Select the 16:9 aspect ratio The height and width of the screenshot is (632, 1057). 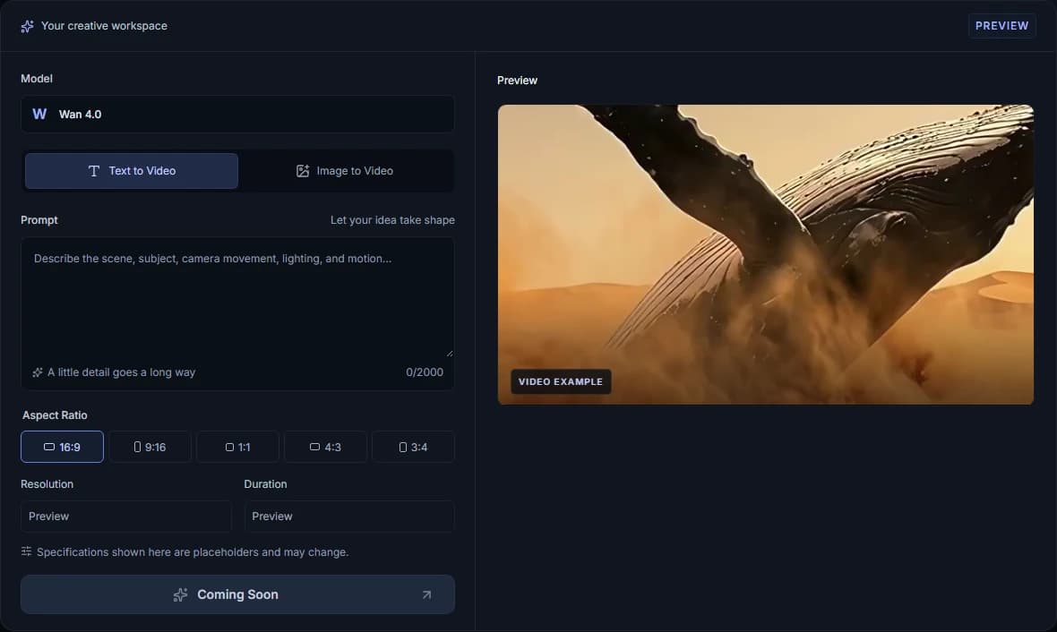(62, 447)
